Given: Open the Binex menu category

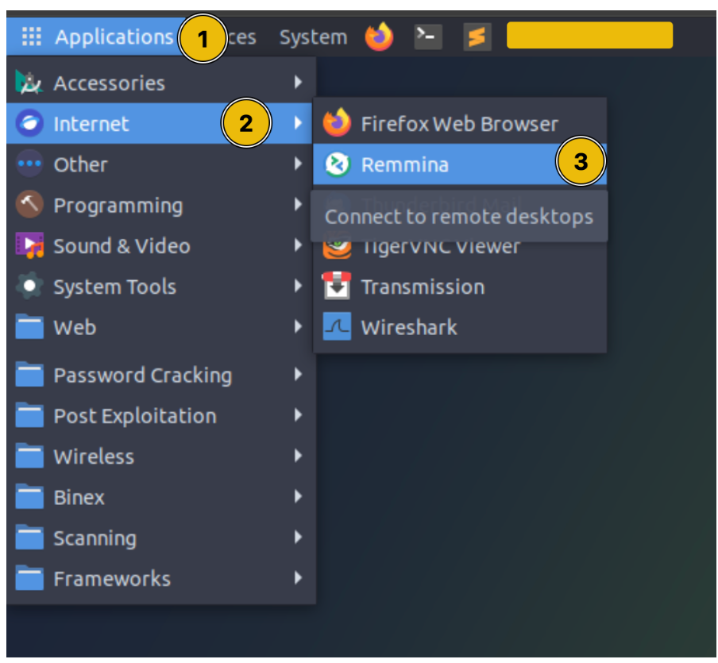Looking at the screenshot, I should (x=161, y=497).
